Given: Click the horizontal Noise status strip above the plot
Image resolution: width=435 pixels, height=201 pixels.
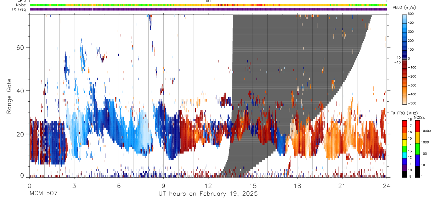Looking at the screenshot, I should (208, 5).
